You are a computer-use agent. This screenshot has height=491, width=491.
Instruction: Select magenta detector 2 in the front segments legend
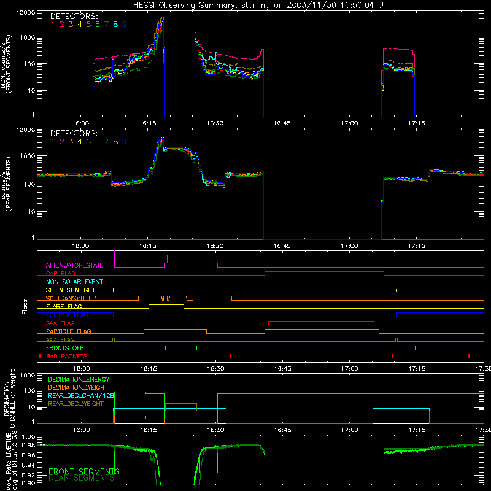point(62,24)
